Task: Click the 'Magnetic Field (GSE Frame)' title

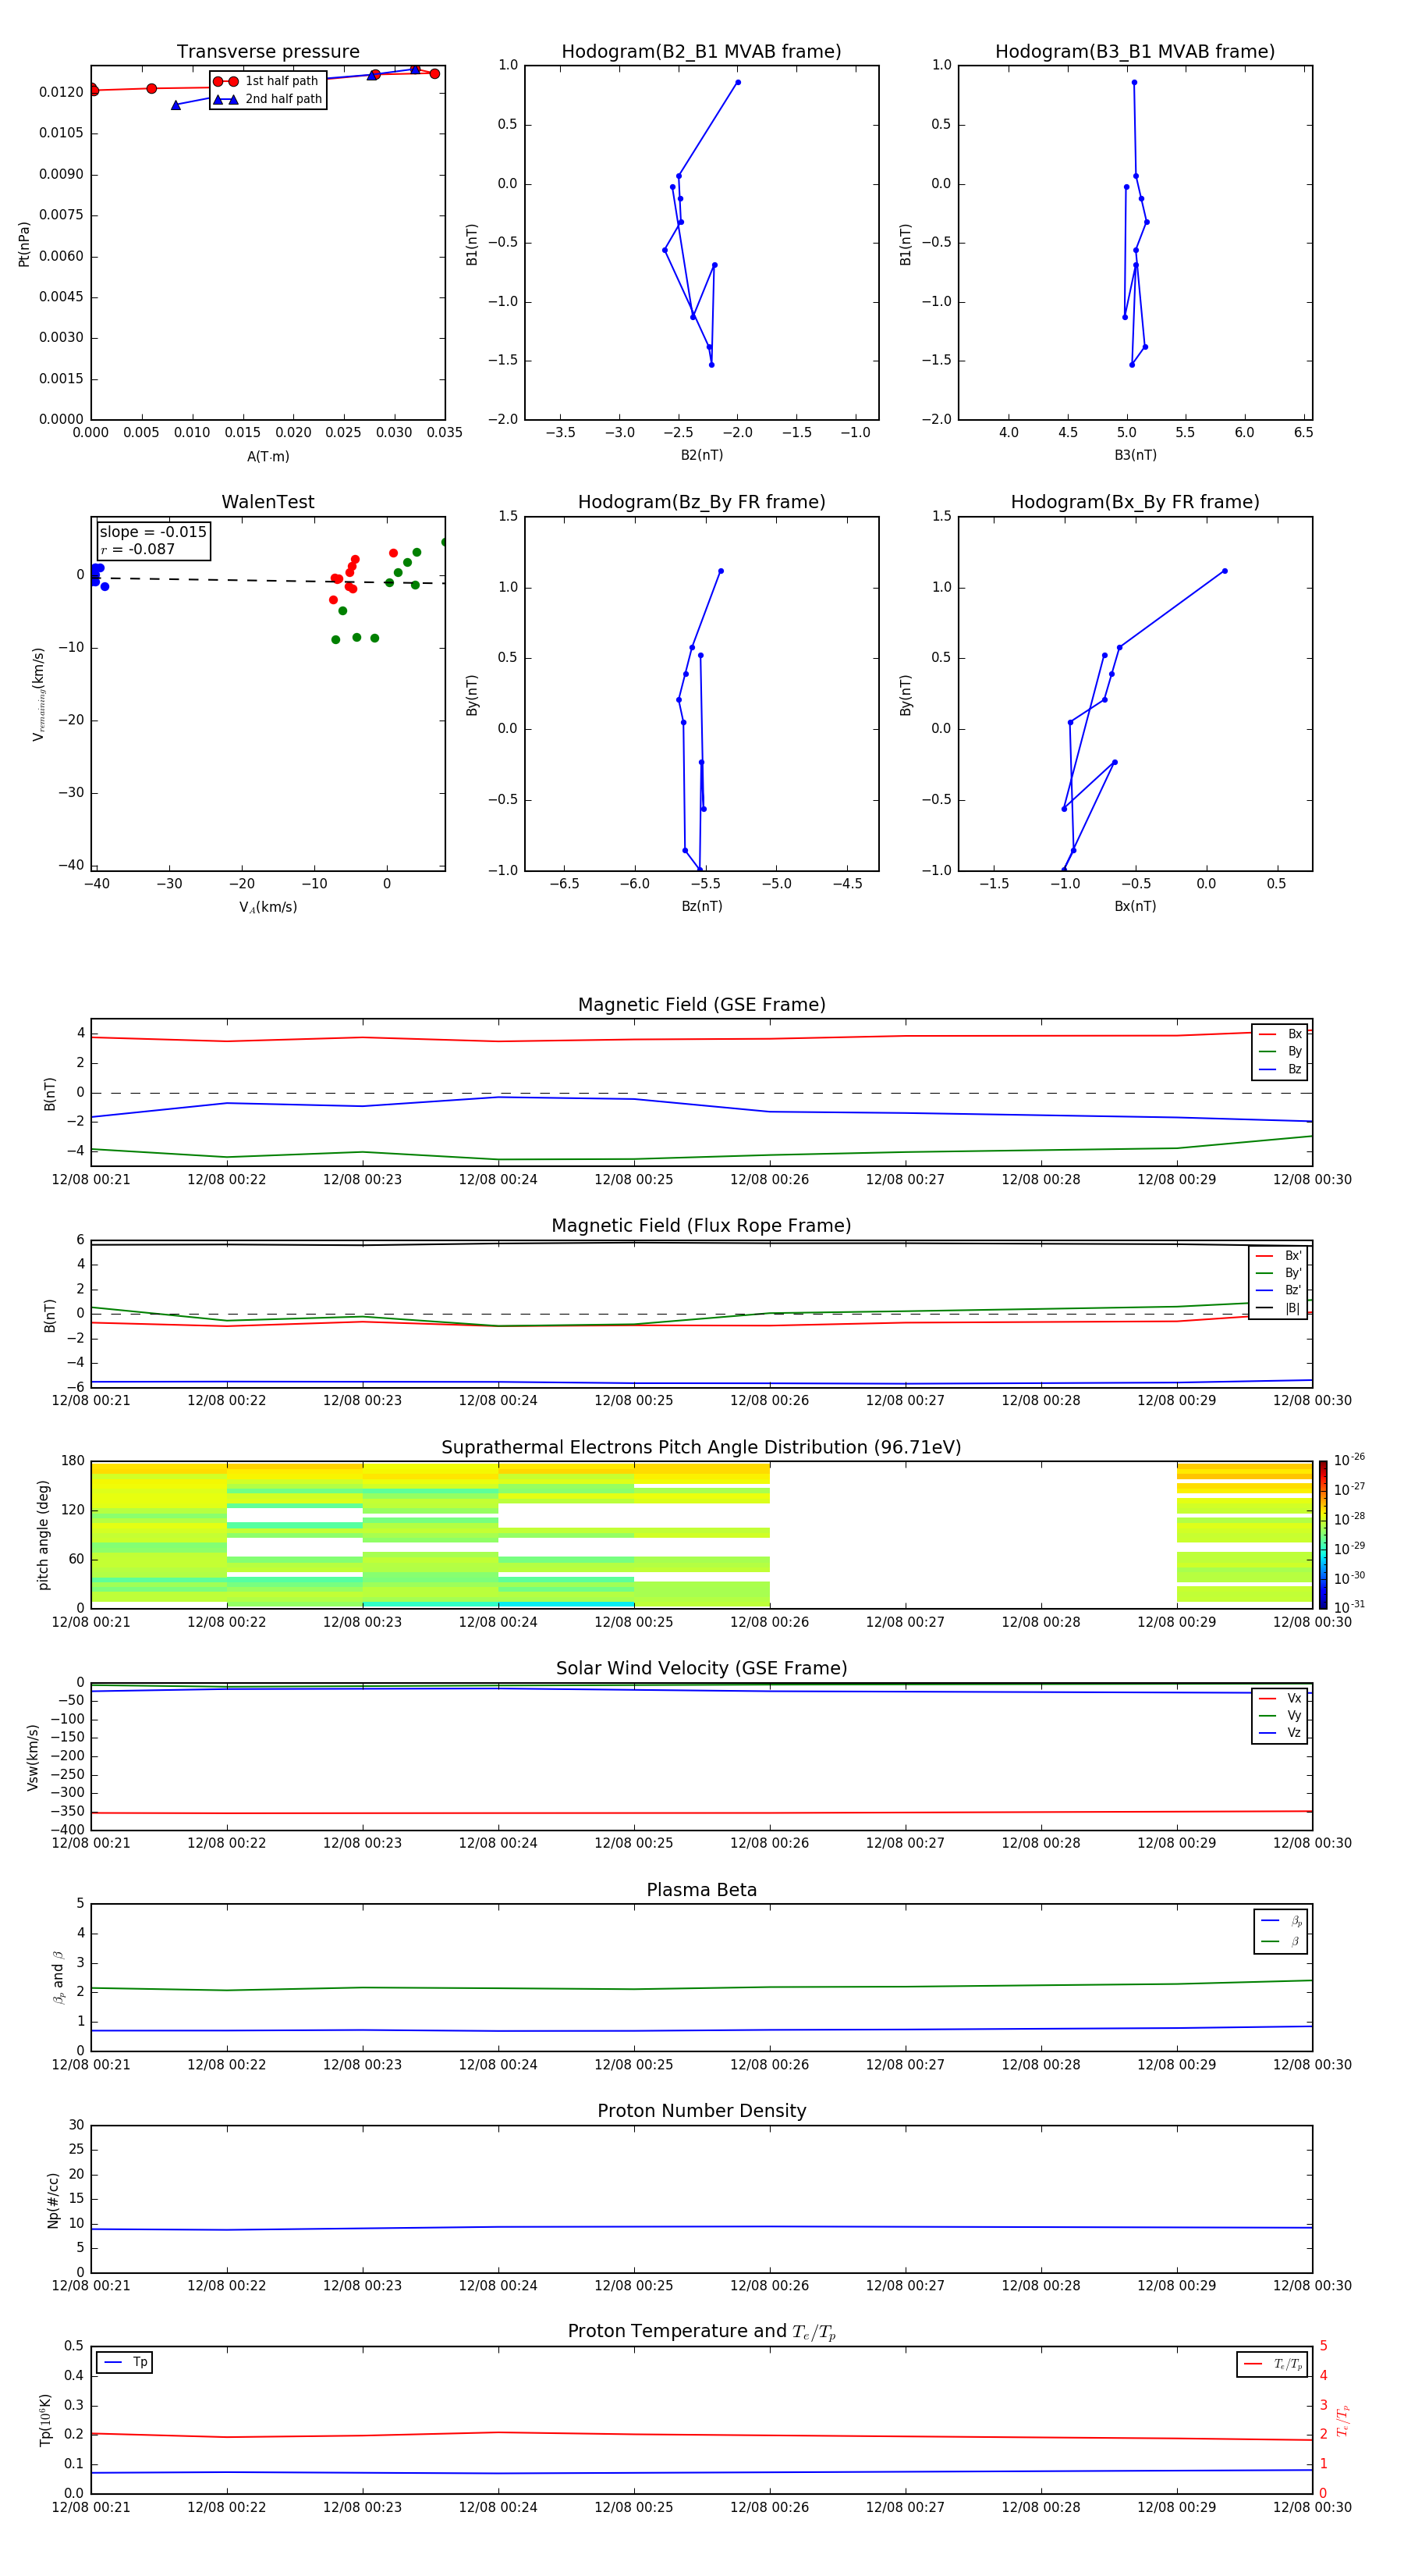Action: (x=701, y=1005)
